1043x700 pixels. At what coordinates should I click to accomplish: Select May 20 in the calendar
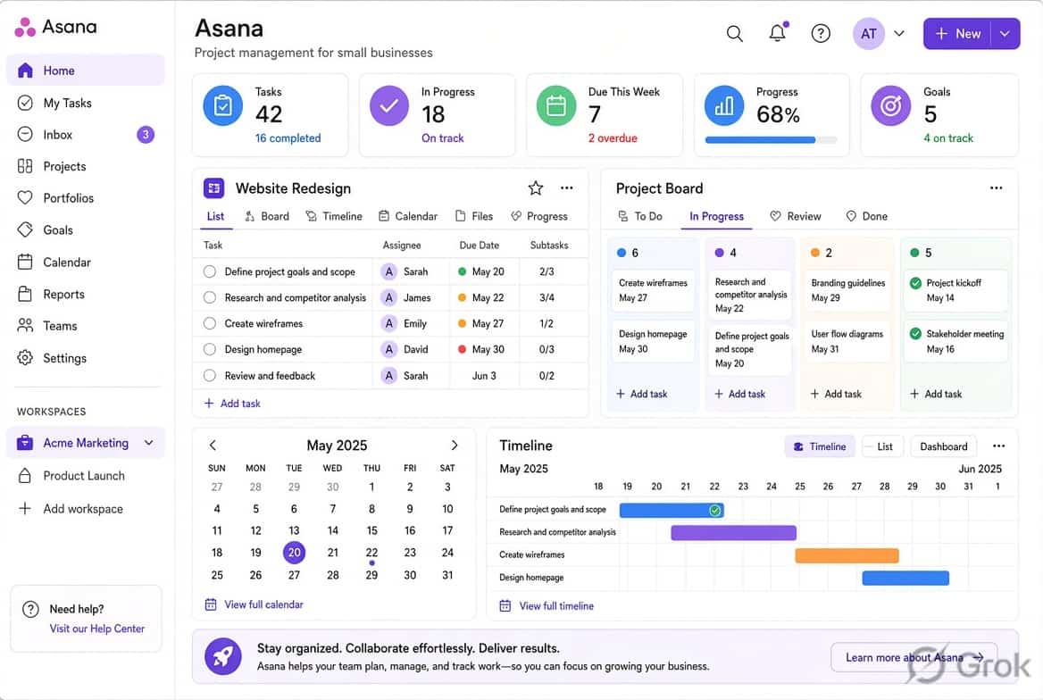[294, 553]
